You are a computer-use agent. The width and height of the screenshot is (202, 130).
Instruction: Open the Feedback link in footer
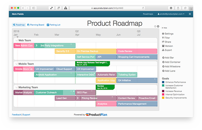16,115
